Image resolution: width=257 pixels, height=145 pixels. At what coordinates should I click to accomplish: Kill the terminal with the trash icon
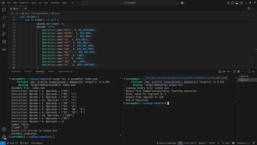pyautogui.click(x=238, y=72)
